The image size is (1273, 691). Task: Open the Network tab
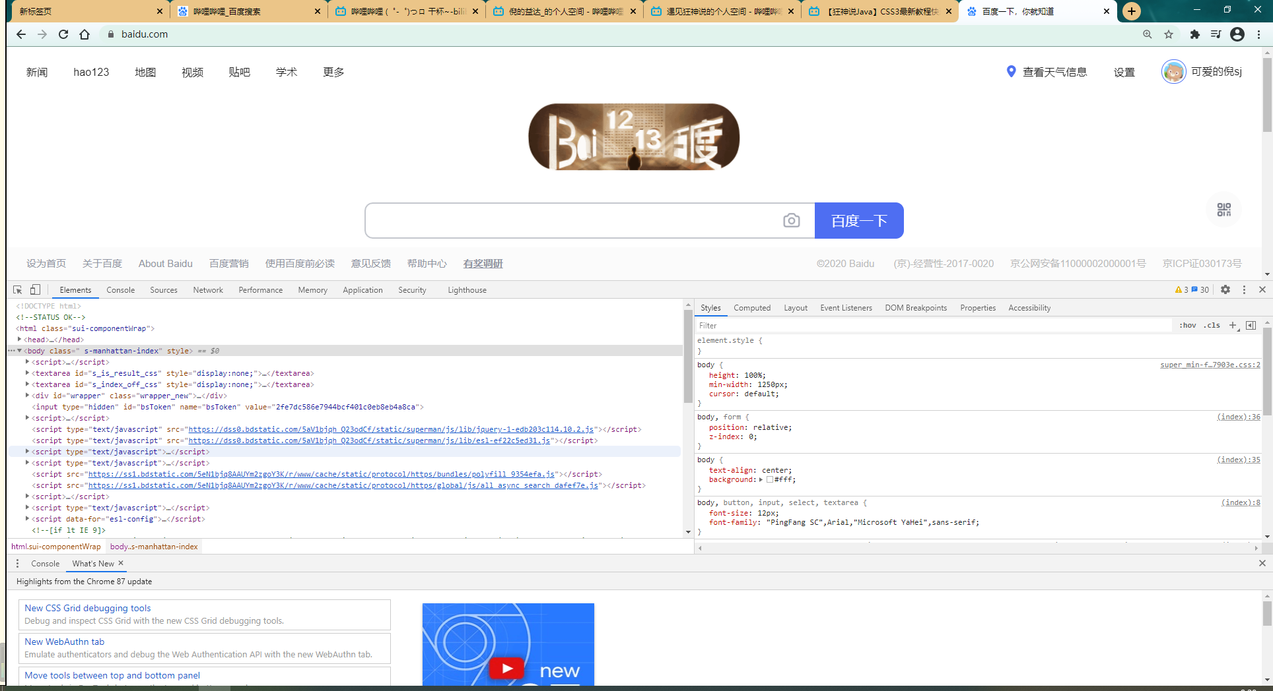point(208,290)
